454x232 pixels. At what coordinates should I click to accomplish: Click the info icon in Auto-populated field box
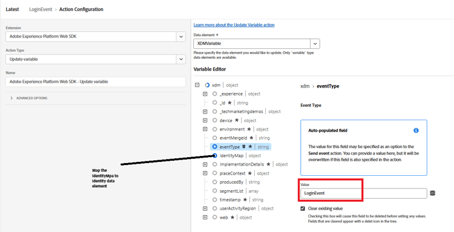click(416, 130)
